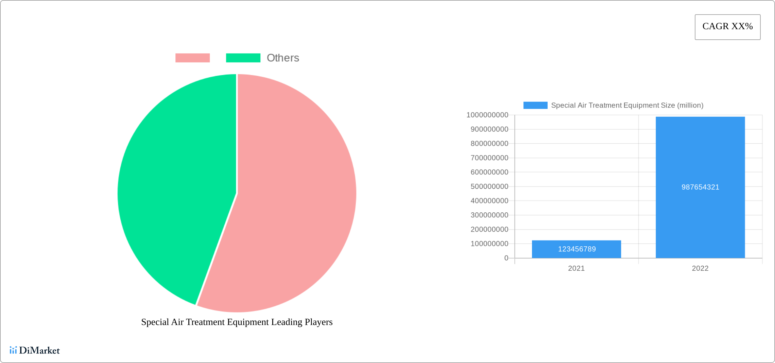Viewport: 775px width, 363px height.
Task: Click the 2021 x-axis label
Action: (576, 268)
